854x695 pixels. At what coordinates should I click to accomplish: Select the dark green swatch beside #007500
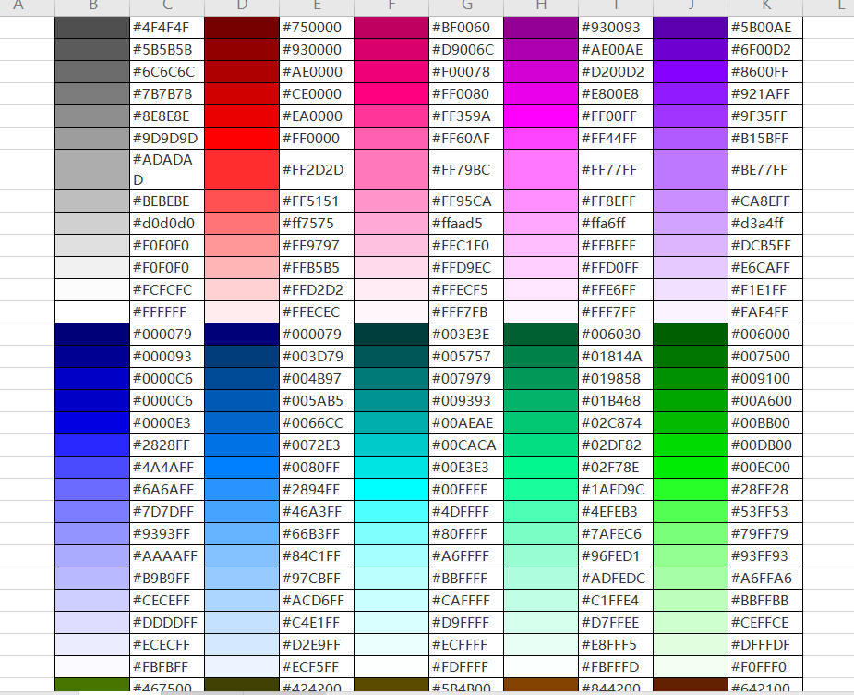click(690, 356)
